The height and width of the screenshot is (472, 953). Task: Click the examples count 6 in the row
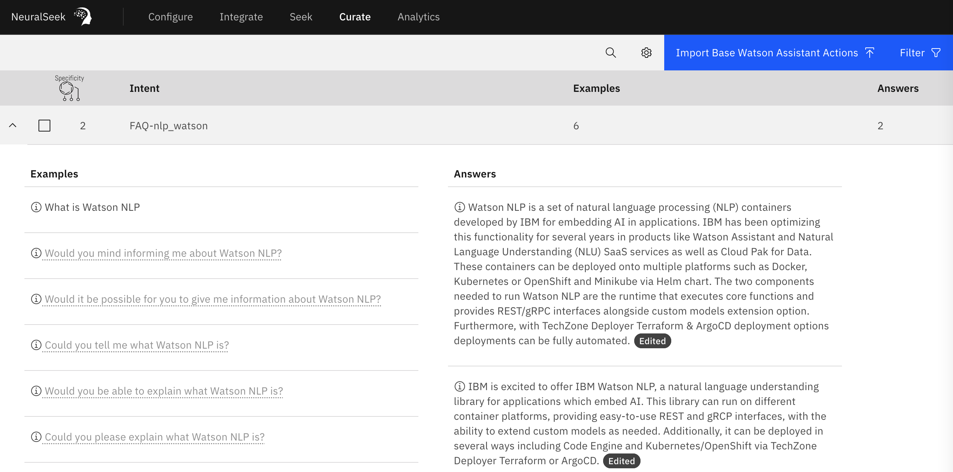click(x=576, y=126)
